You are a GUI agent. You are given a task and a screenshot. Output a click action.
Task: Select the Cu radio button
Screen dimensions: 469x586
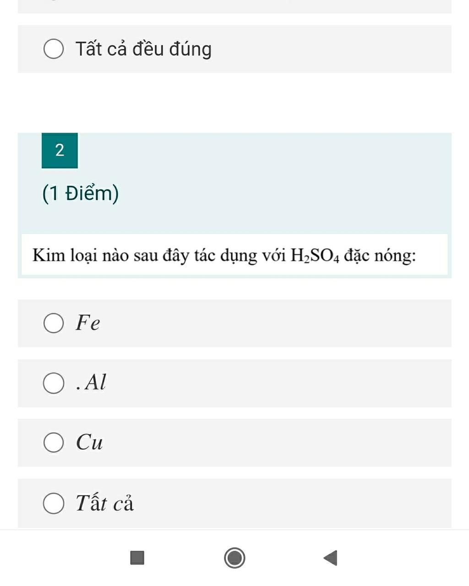tap(54, 443)
